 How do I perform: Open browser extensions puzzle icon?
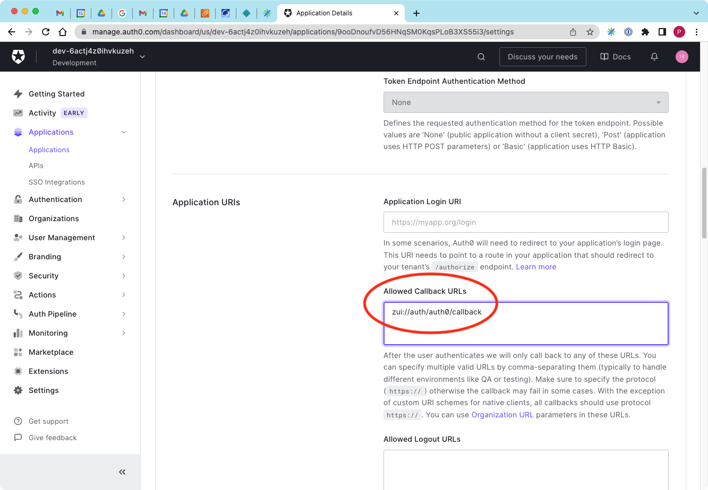(645, 32)
